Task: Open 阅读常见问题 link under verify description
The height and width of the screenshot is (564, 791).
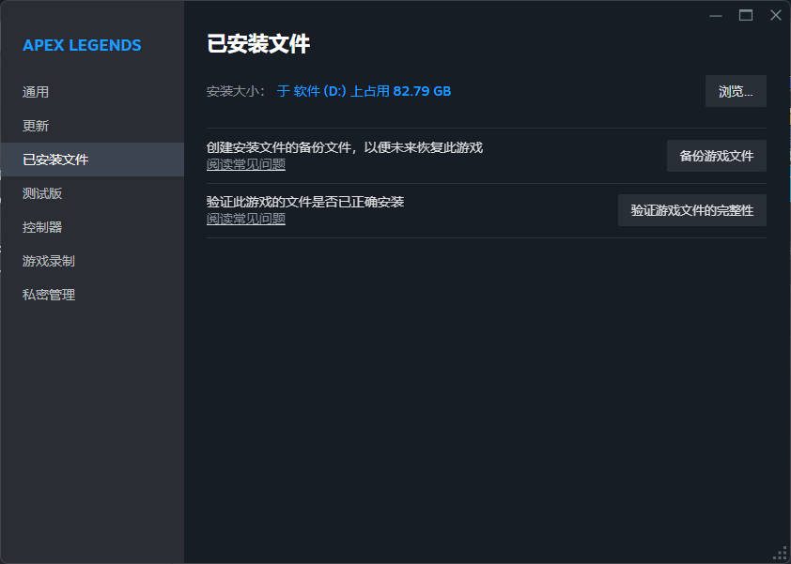Action: coord(246,219)
